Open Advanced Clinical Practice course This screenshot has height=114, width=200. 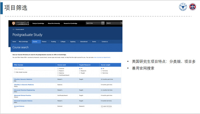pyautogui.click(x=23, y=95)
